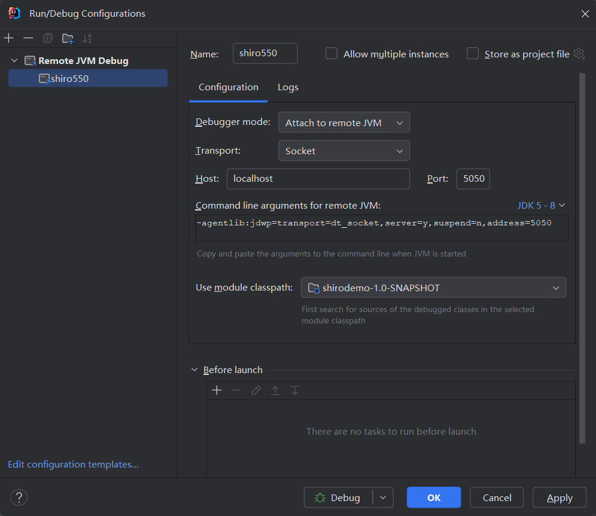Screen dimensions: 596x516
Task: Focus the Port input field
Action: (x=473, y=179)
